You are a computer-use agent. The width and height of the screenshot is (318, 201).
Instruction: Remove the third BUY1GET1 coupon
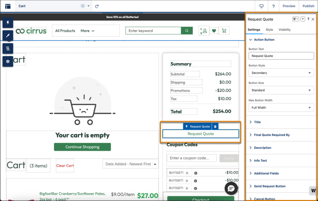(x=187, y=188)
